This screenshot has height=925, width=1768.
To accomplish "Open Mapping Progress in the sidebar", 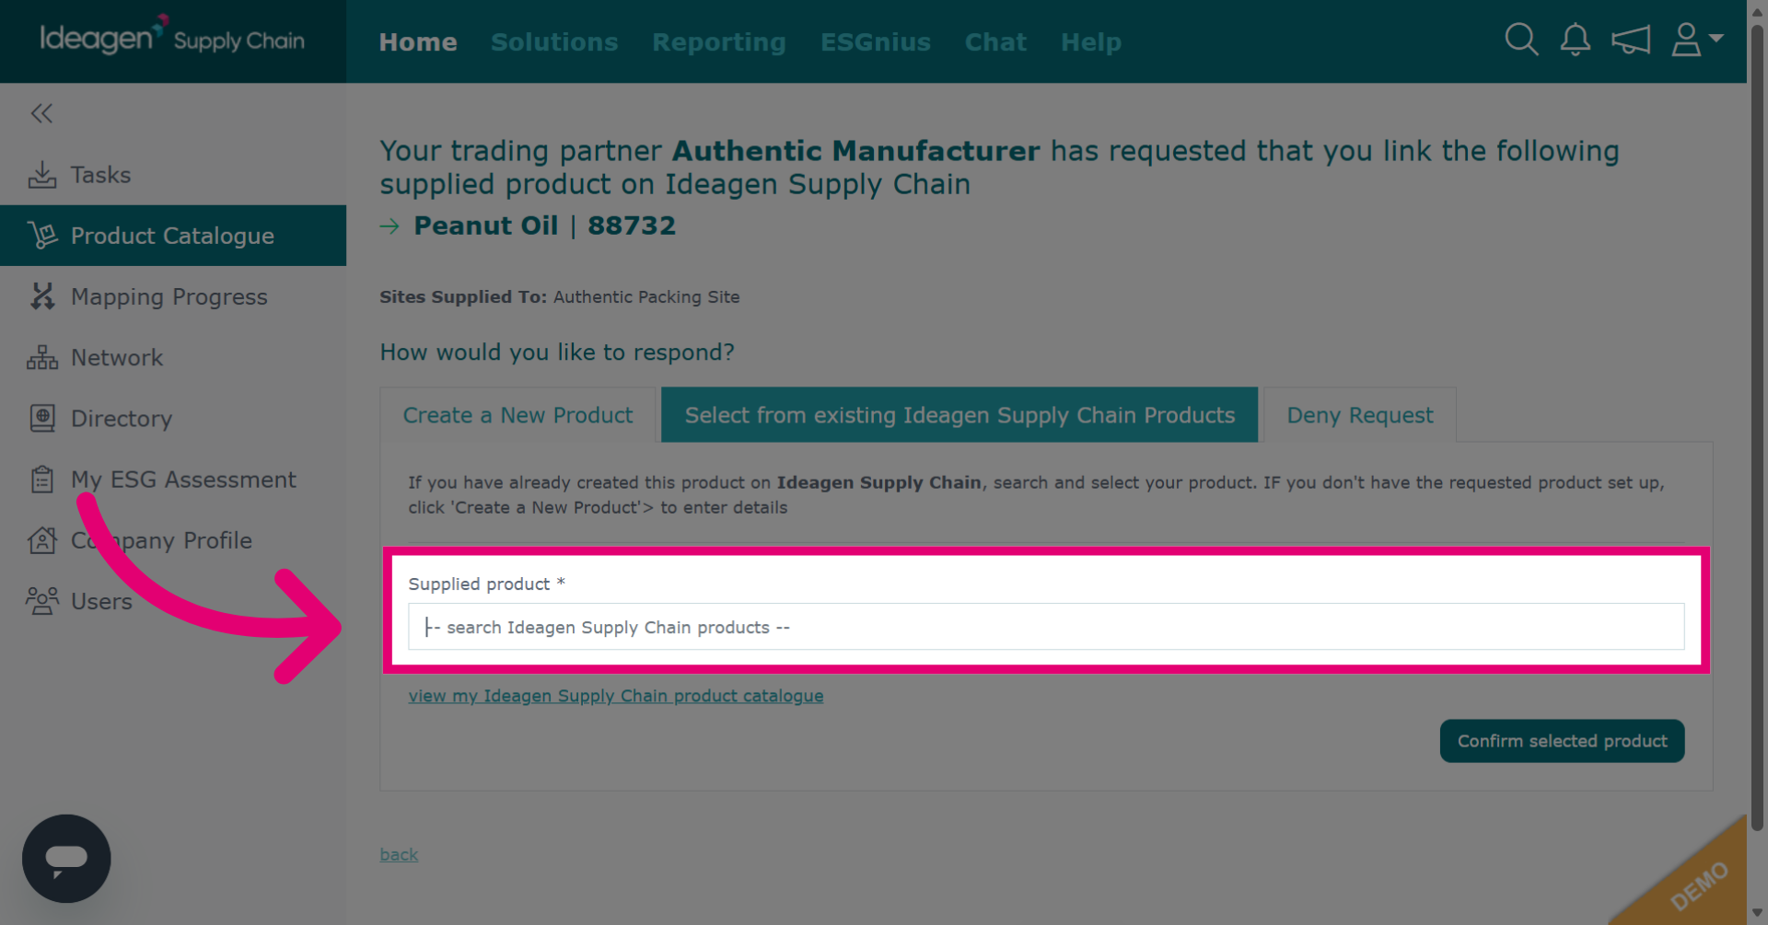I will click(x=173, y=296).
